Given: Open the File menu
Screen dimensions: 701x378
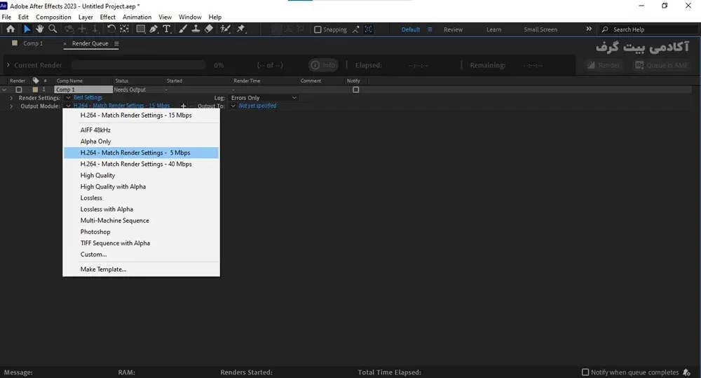Looking at the screenshot, I should click(7, 17).
